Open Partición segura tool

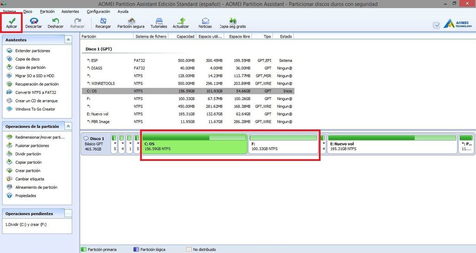[x=131, y=23]
